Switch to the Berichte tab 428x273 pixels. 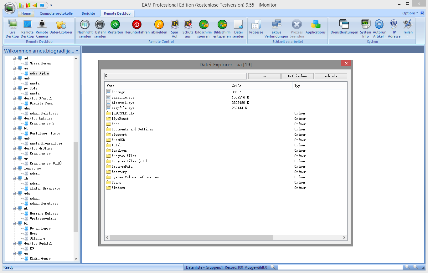coord(88,13)
